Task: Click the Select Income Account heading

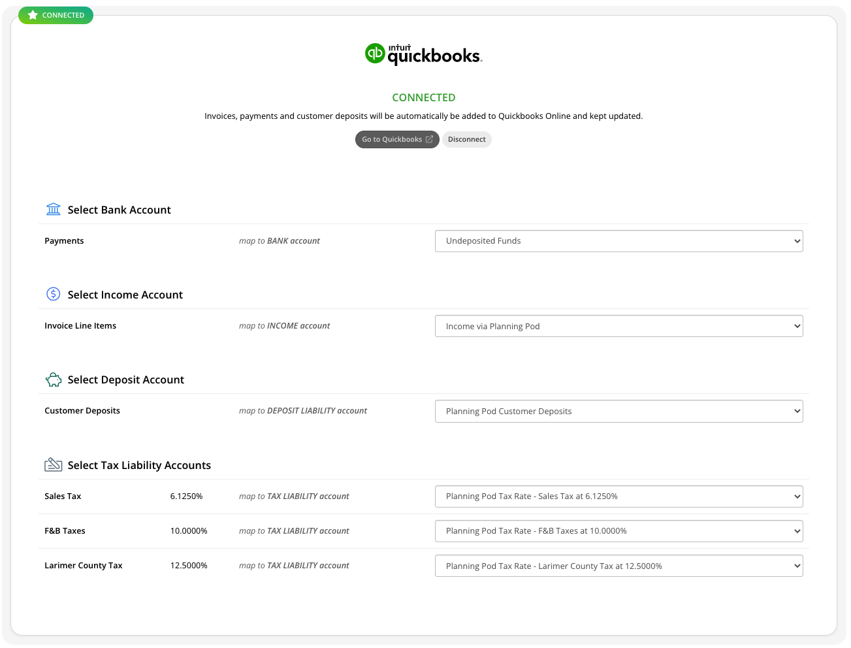Action: coord(125,295)
